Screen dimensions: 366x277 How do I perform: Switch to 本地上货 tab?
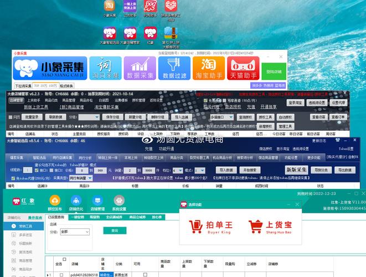click(x=131, y=158)
